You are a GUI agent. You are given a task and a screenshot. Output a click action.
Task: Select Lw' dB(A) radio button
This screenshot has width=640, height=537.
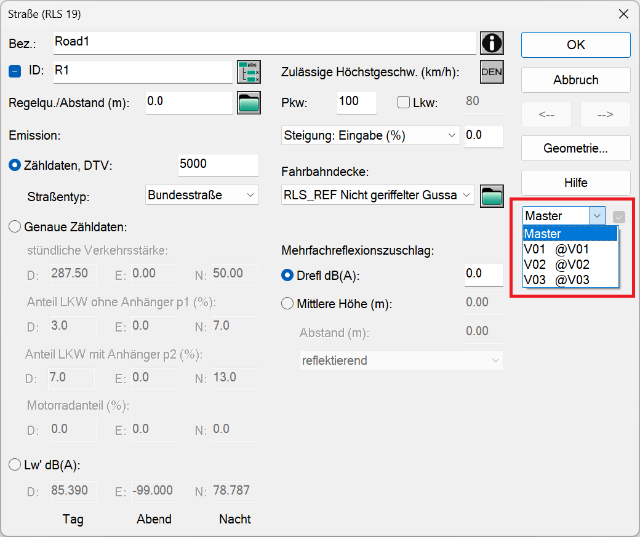point(15,464)
